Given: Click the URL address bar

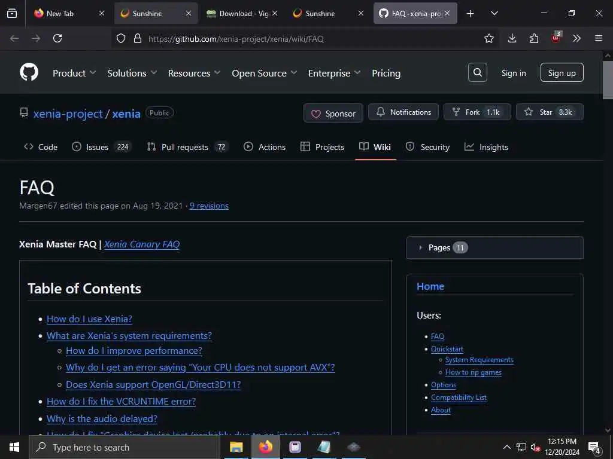Looking at the screenshot, I should coord(305,38).
